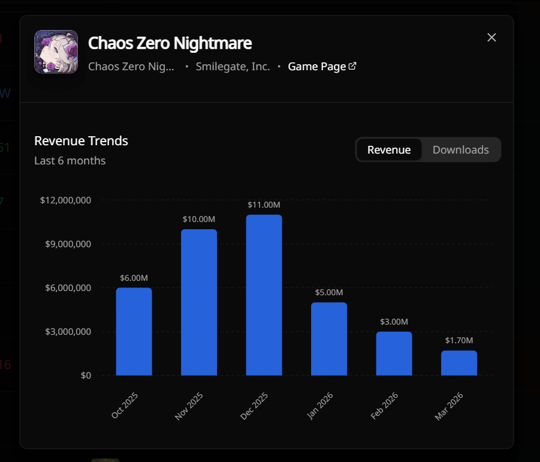This screenshot has width=540, height=462.
Task: Click the $6.00M value label
Action: pyautogui.click(x=134, y=278)
